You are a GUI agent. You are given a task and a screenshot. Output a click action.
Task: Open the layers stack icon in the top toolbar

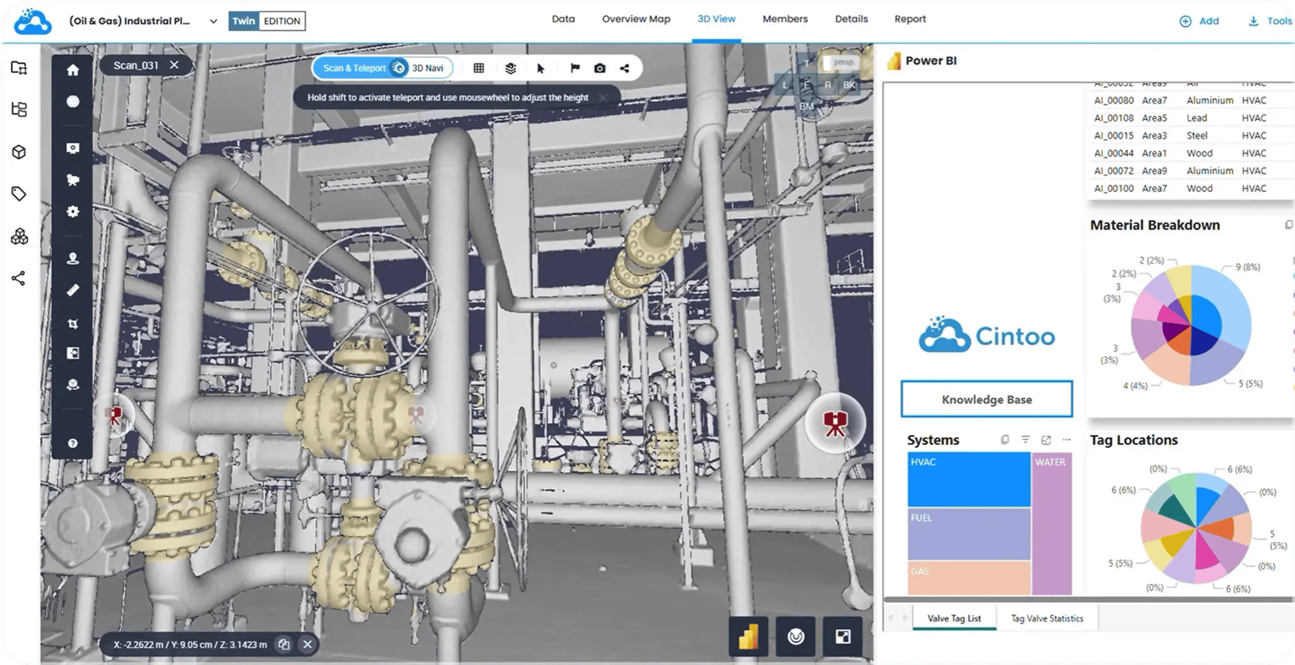click(510, 68)
